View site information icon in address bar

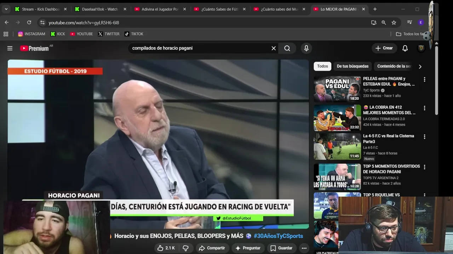pos(42,23)
